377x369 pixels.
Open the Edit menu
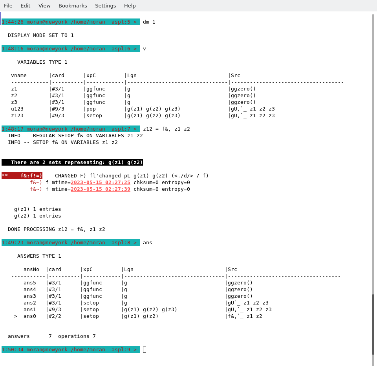[26, 6]
